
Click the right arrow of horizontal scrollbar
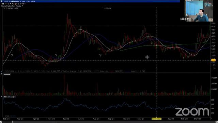tap(217, 122)
